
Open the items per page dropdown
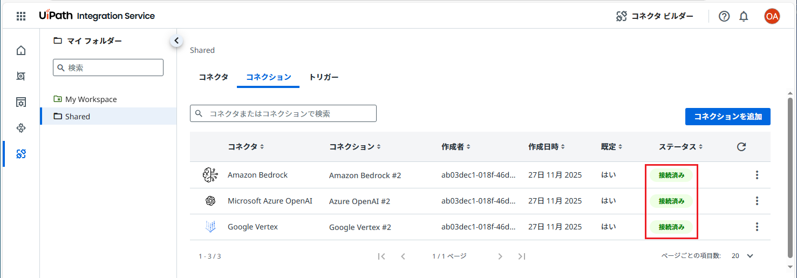coord(742,256)
